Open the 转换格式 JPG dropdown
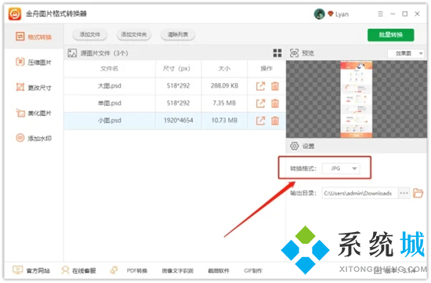Screen dimensions: 431x283 point(341,169)
